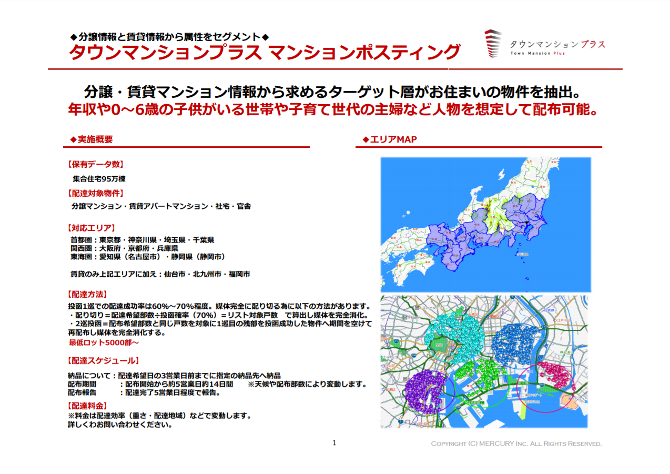This screenshot has height=474, width=670.
Task: Click the red headline starting "年収や0～6歳の子供"
Action: (x=334, y=110)
